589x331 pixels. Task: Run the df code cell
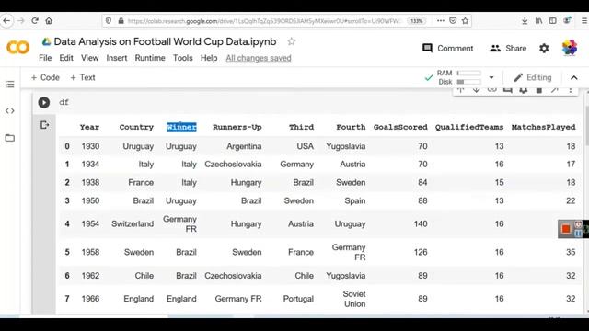[x=44, y=102]
